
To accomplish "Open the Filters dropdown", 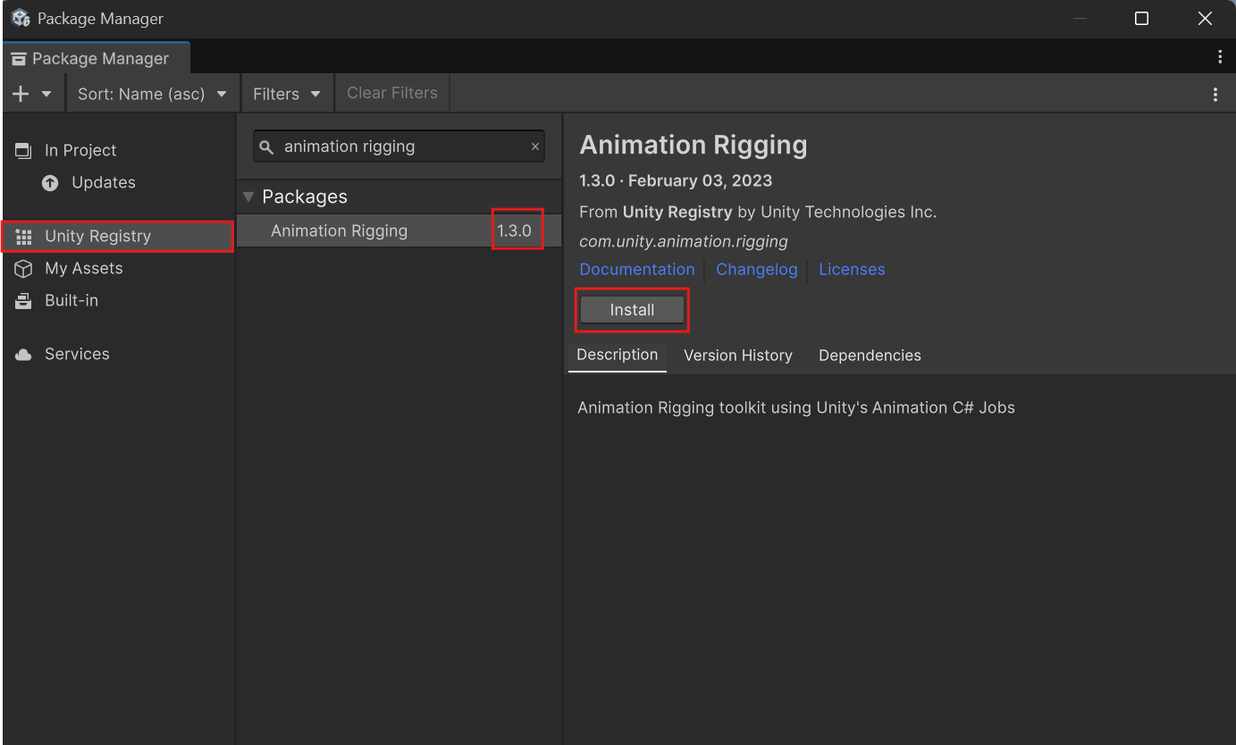I will tap(287, 93).
